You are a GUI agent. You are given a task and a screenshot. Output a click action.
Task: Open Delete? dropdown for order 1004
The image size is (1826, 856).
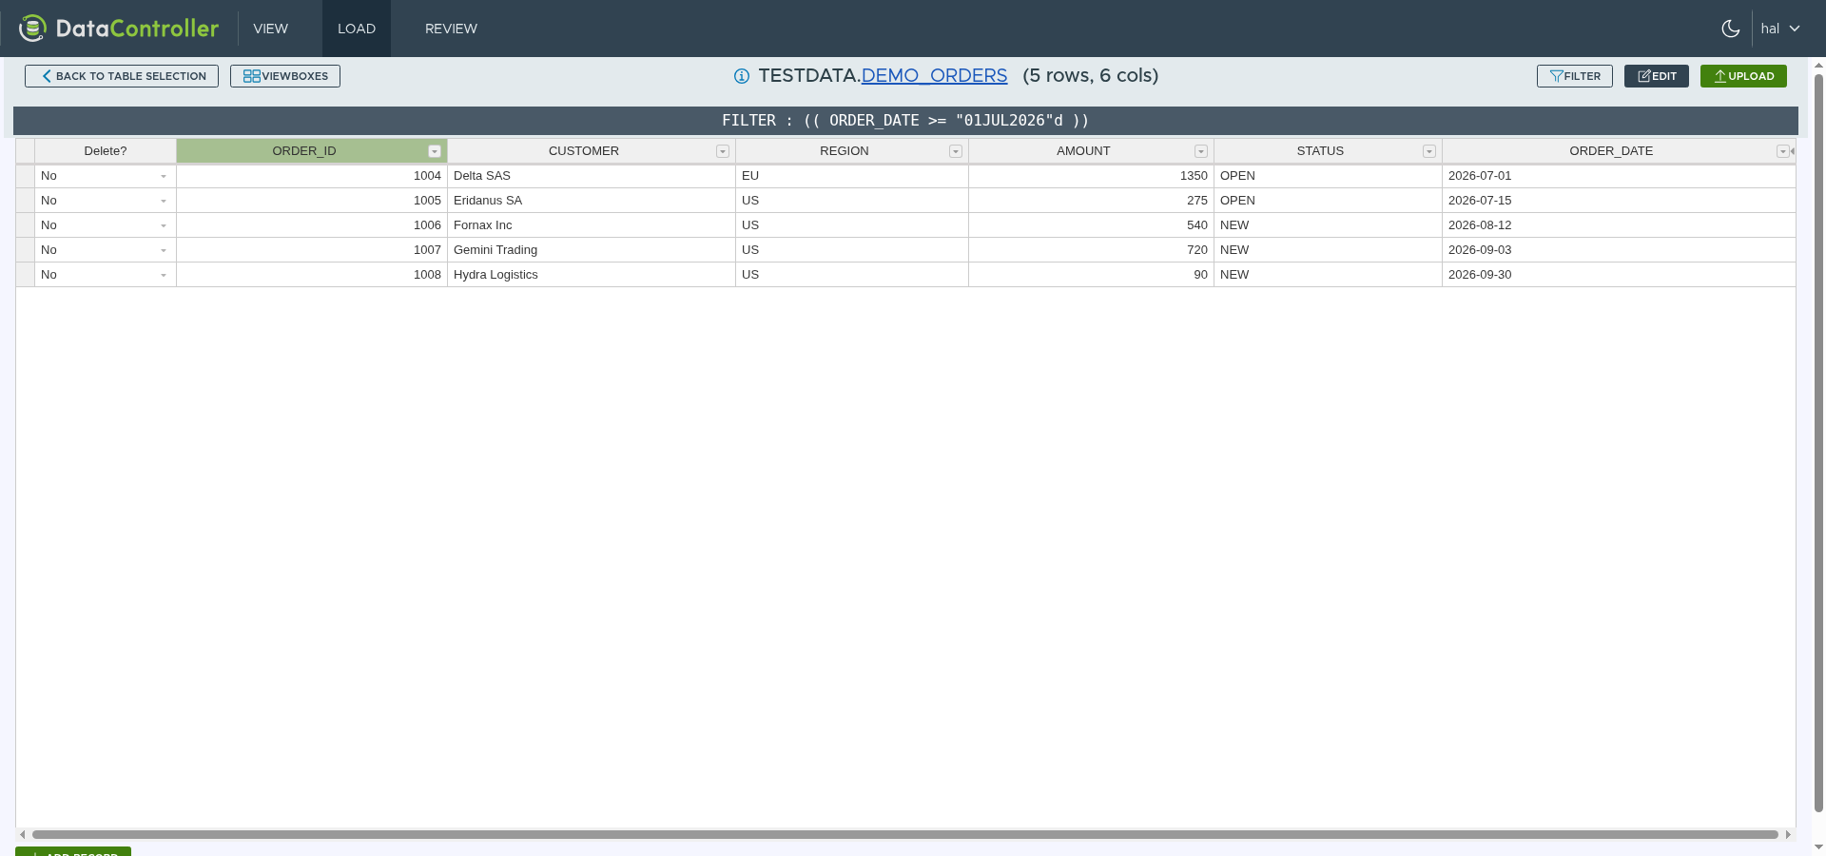pos(164,176)
